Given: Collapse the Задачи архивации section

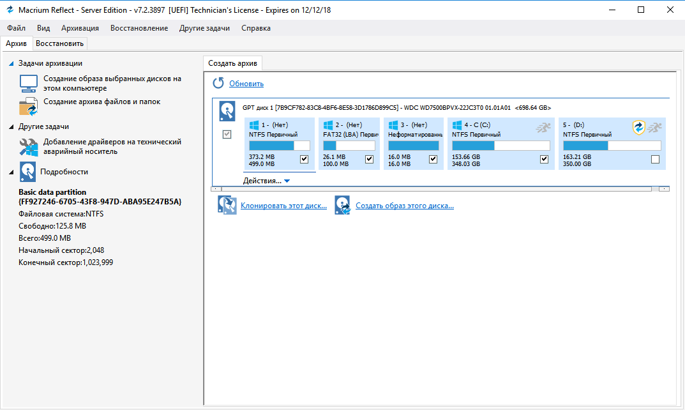Looking at the screenshot, I should [x=11, y=63].
